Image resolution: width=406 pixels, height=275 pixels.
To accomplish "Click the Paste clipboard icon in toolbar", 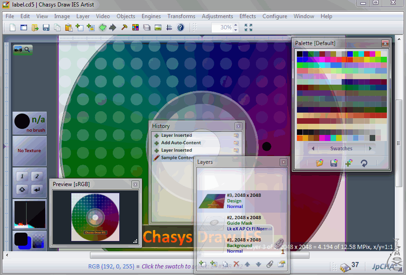I will tap(69, 27).
